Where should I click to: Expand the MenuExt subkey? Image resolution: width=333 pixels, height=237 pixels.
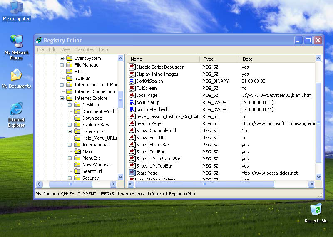[x=70, y=158]
